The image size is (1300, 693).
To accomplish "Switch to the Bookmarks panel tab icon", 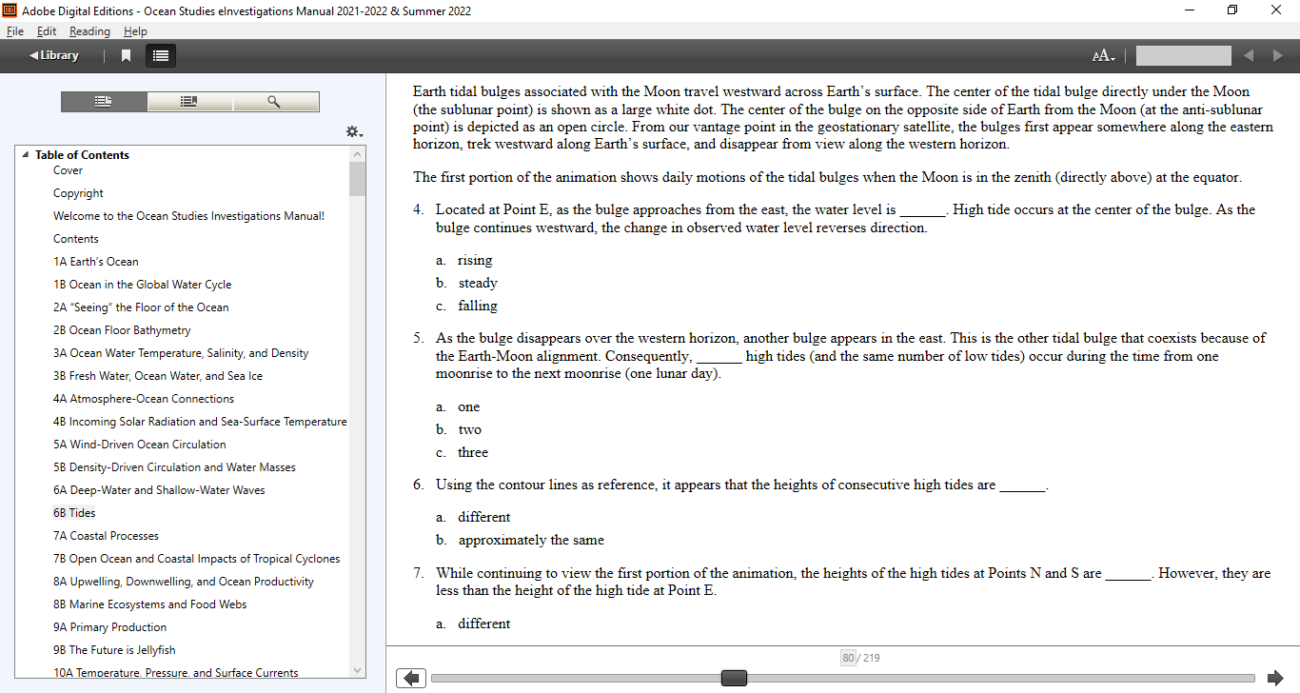I will click(x=189, y=102).
